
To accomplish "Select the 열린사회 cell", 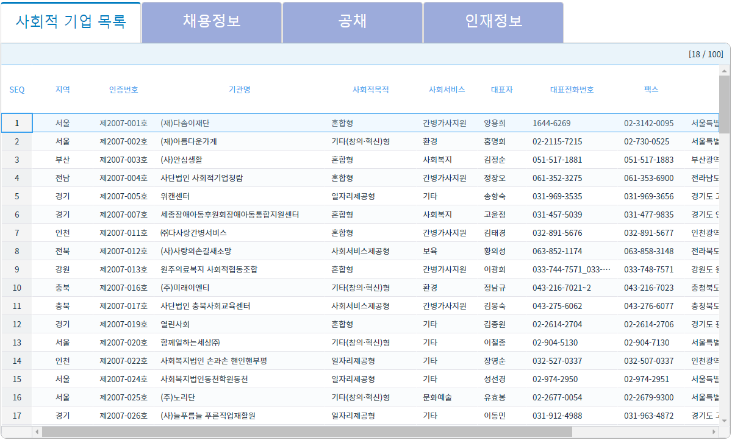I will tap(240, 324).
